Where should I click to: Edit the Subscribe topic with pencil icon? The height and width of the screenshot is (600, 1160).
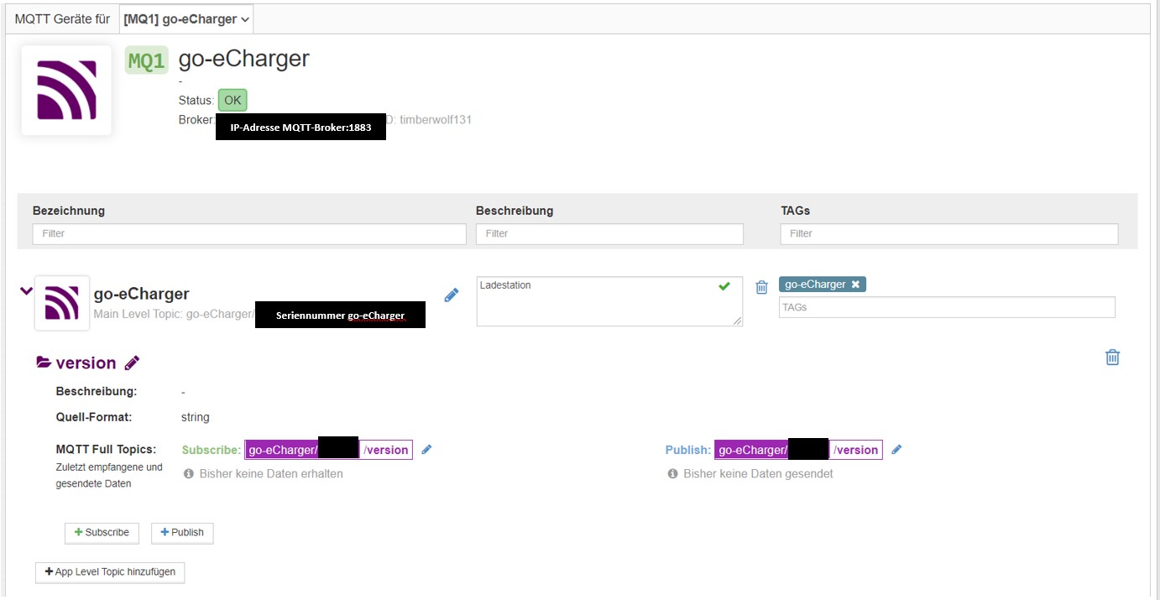point(426,450)
